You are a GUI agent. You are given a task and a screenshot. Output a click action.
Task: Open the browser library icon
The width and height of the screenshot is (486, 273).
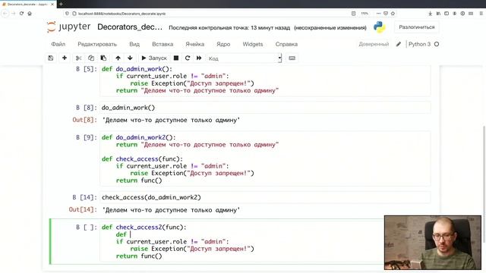438,14
